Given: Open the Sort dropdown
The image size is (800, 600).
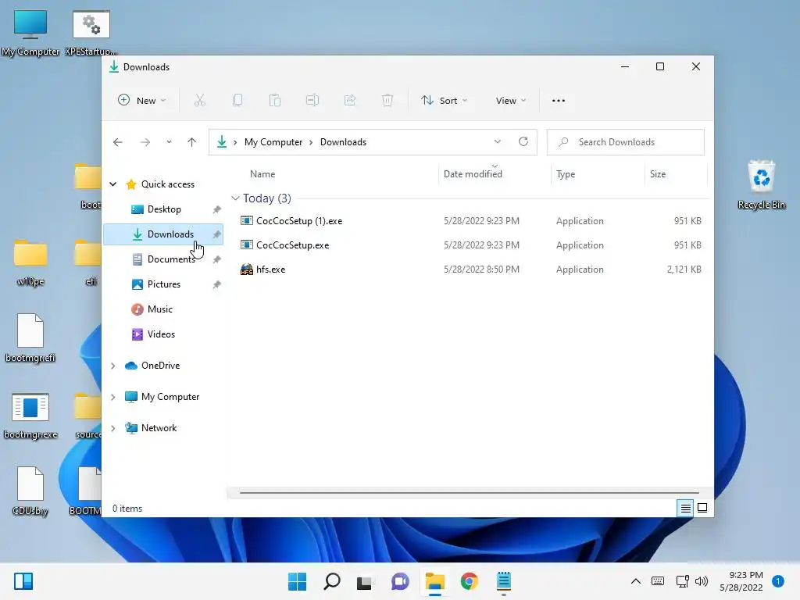Looking at the screenshot, I should point(444,101).
